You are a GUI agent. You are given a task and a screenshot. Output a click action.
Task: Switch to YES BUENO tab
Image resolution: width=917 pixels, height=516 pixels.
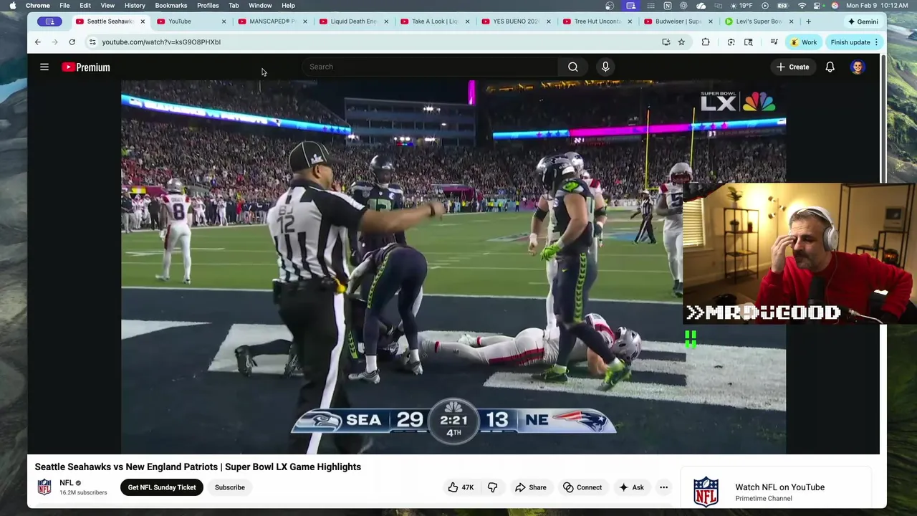(515, 21)
